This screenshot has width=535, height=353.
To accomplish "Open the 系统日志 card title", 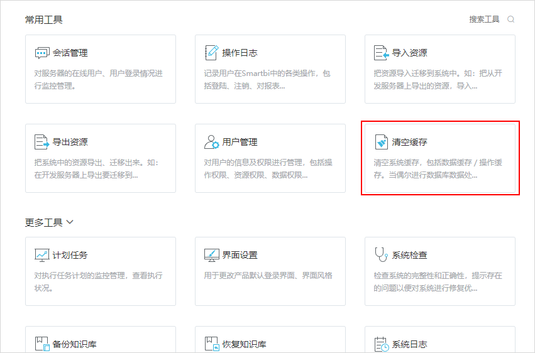I will (409, 344).
